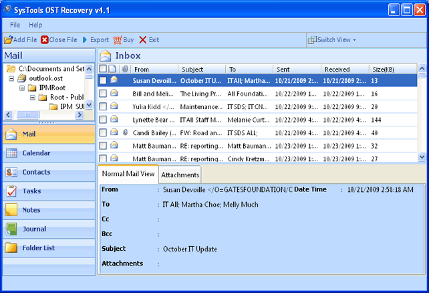The image size is (429, 293).
Task: Click the Export arrow icon
Action: tap(85, 40)
